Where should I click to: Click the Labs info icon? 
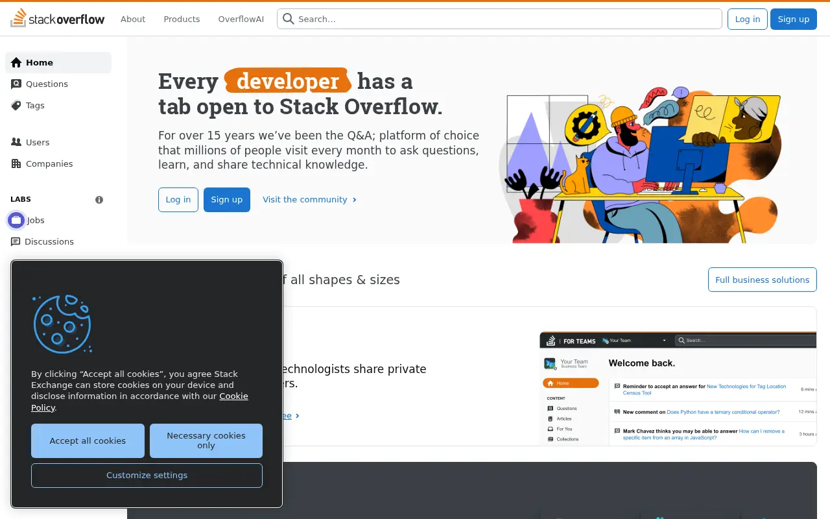pyautogui.click(x=99, y=200)
